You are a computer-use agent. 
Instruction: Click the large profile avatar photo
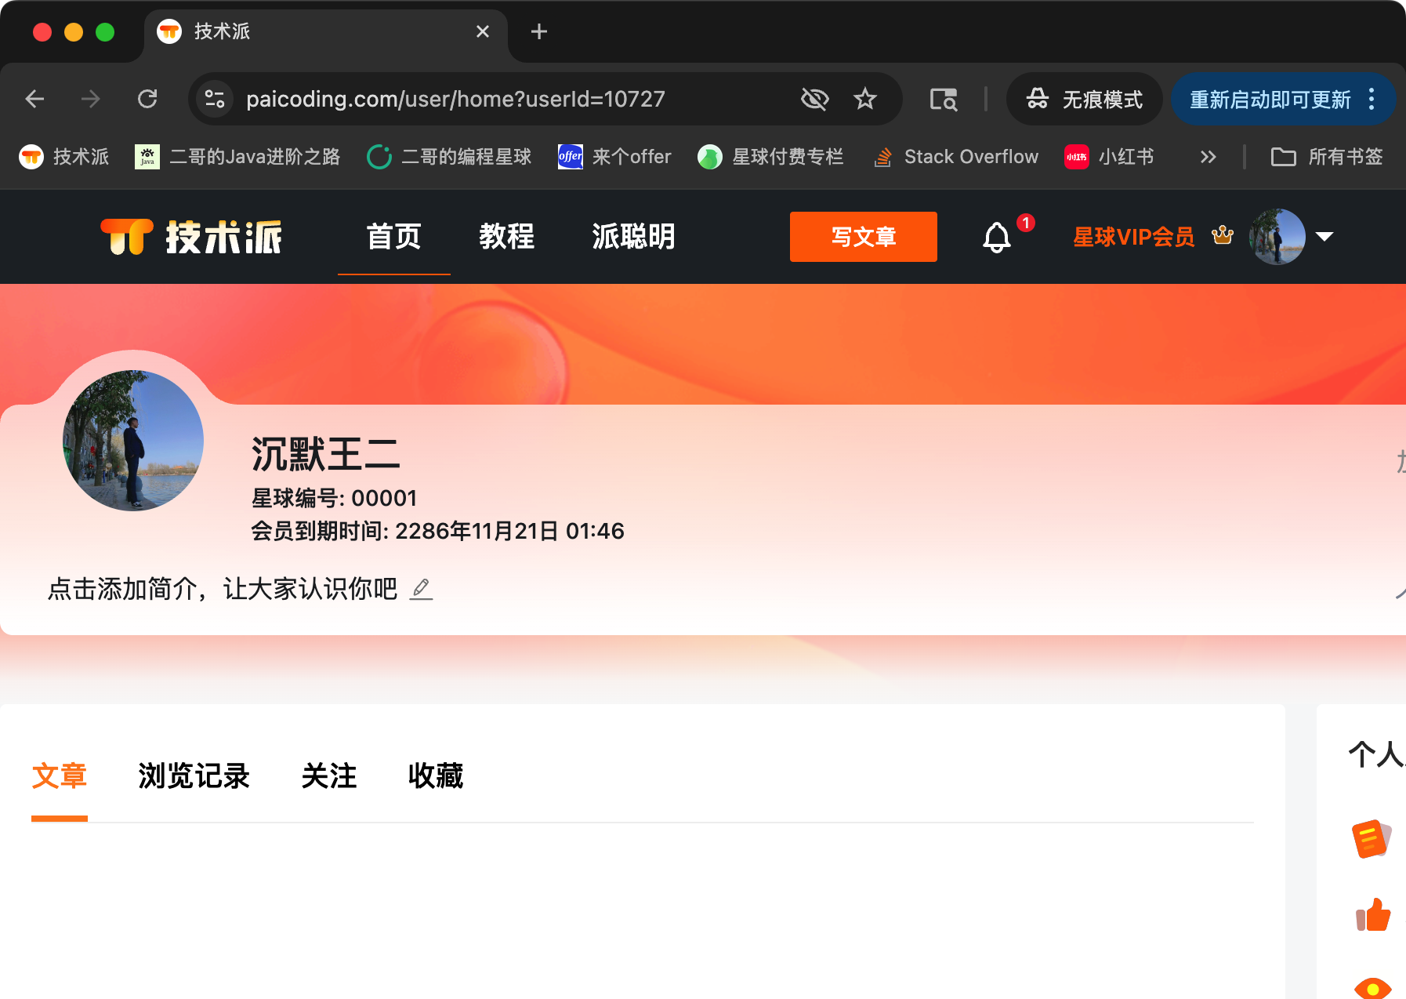(133, 441)
